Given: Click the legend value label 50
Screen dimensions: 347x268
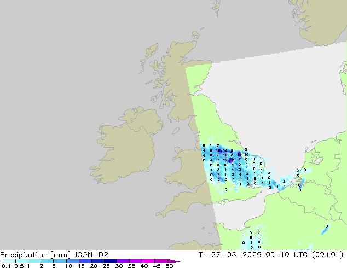Looking at the screenshot, I should pos(169,266).
